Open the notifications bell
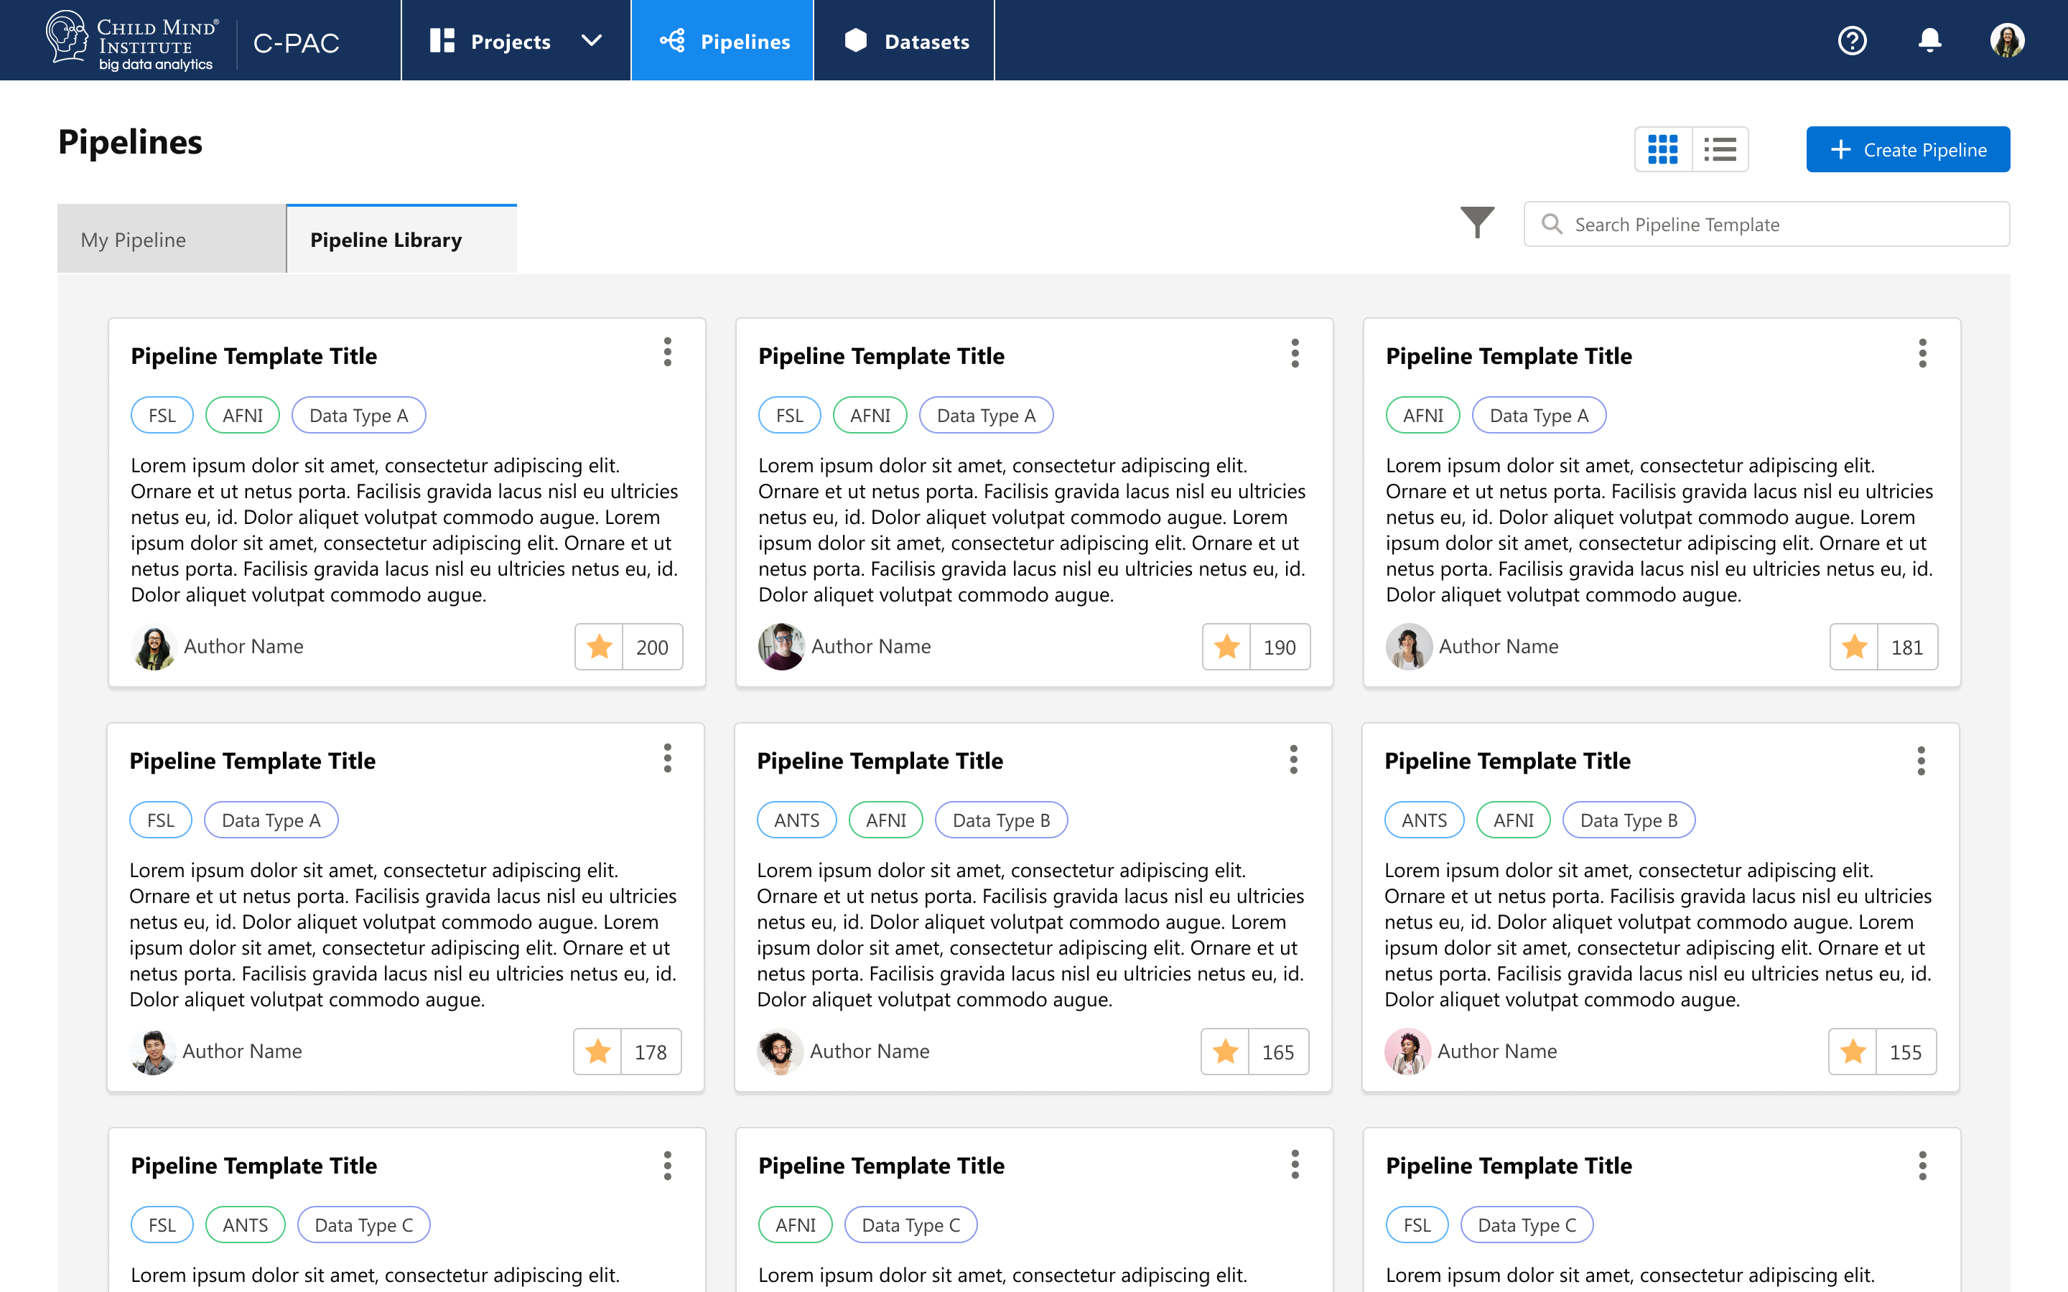 click(1929, 40)
